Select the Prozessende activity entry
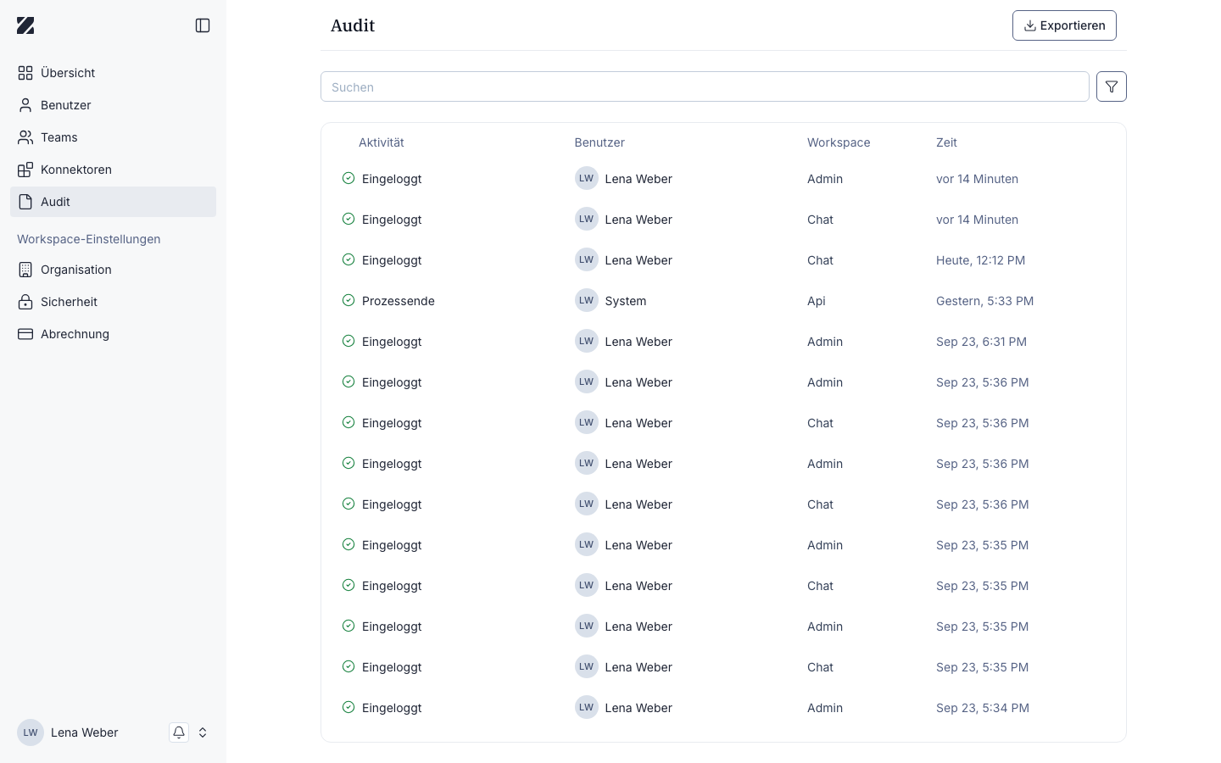1221x763 pixels. (x=399, y=301)
